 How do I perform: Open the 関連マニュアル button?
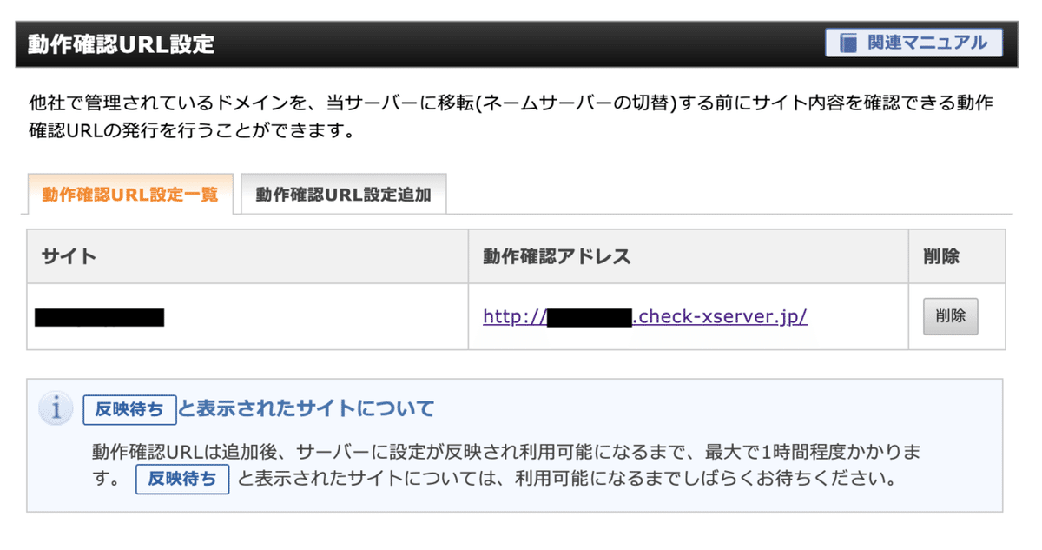tap(913, 43)
